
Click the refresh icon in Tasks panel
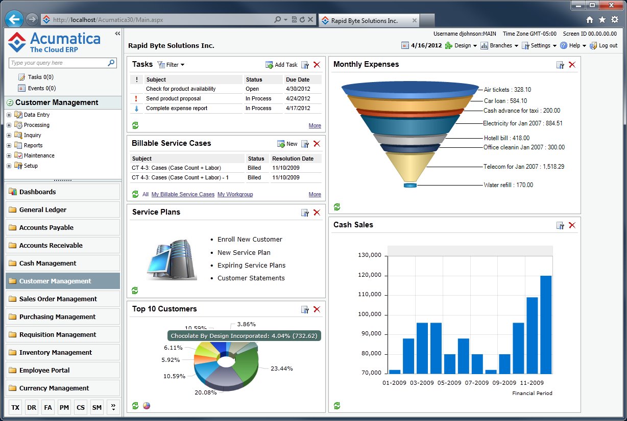(135, 125)
